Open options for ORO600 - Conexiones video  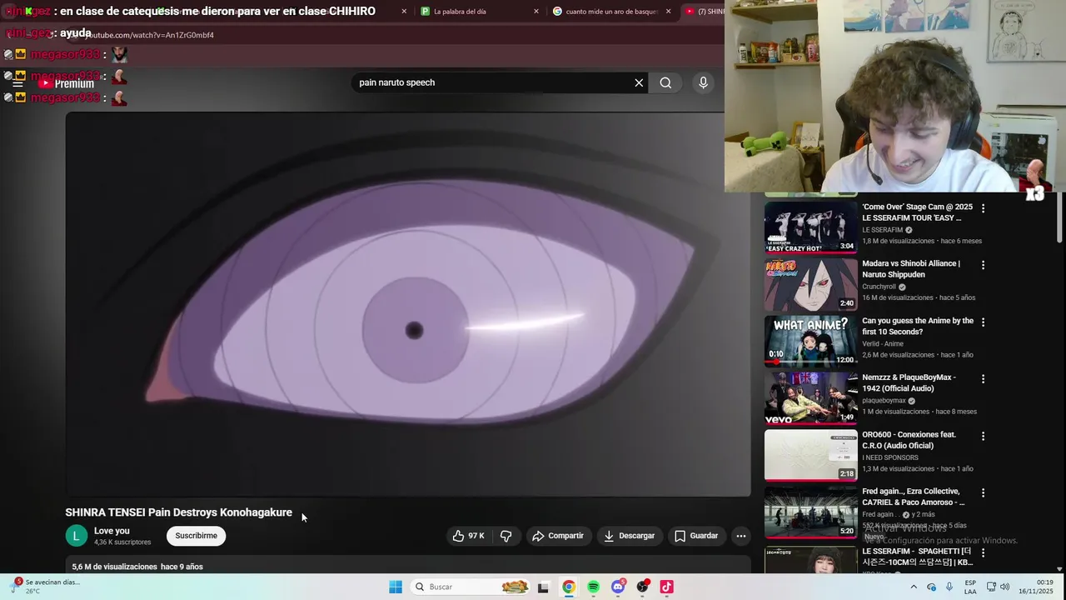[983, 436]
